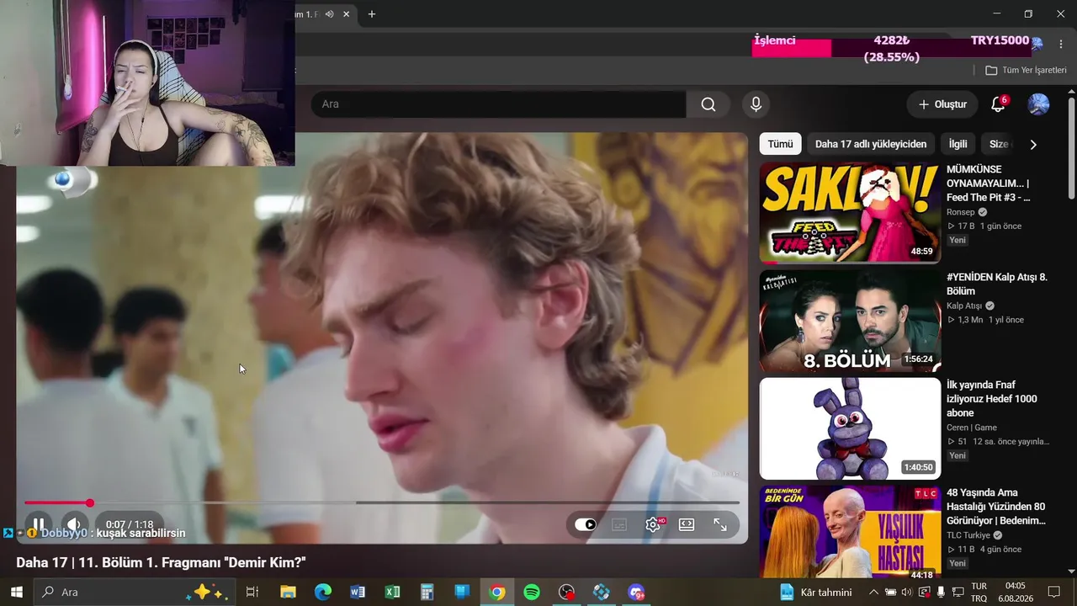Mute the video player volume

[x=74, y=524]
